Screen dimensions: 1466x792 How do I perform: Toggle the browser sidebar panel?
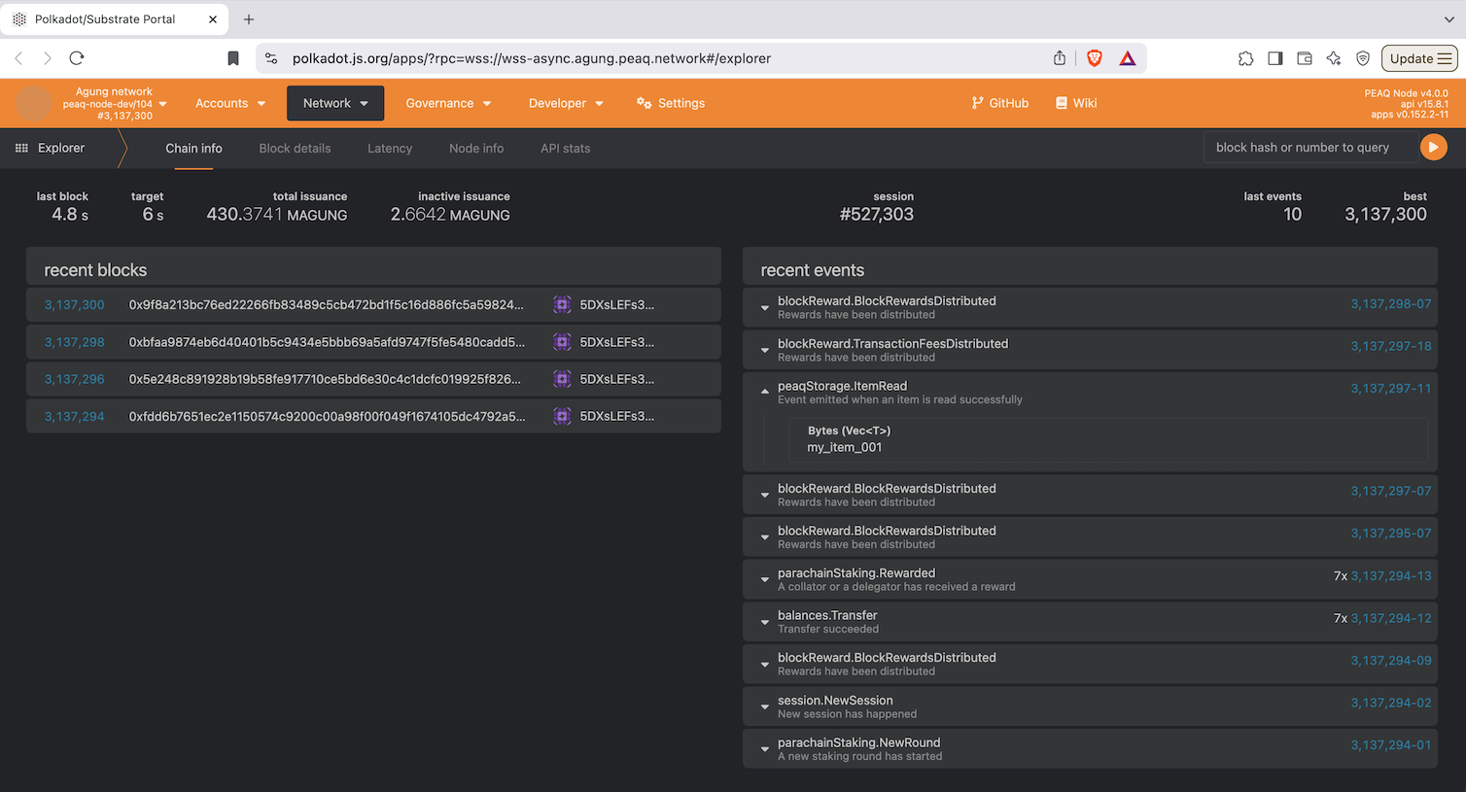[x=1275, y=58]
